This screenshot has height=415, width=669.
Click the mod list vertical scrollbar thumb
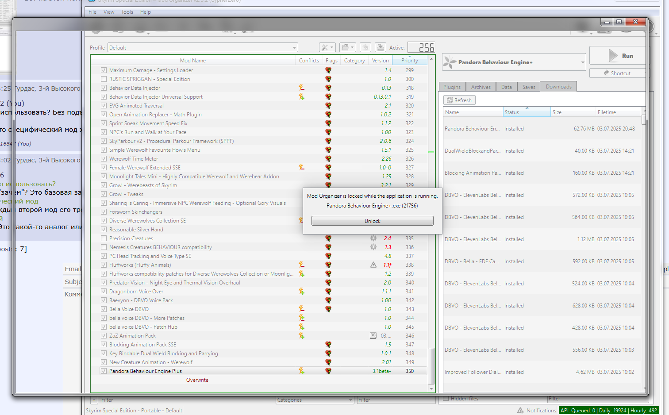tap(431, 365)
